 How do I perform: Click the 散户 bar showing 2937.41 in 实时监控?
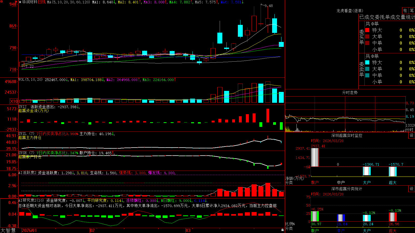[315, 157]
